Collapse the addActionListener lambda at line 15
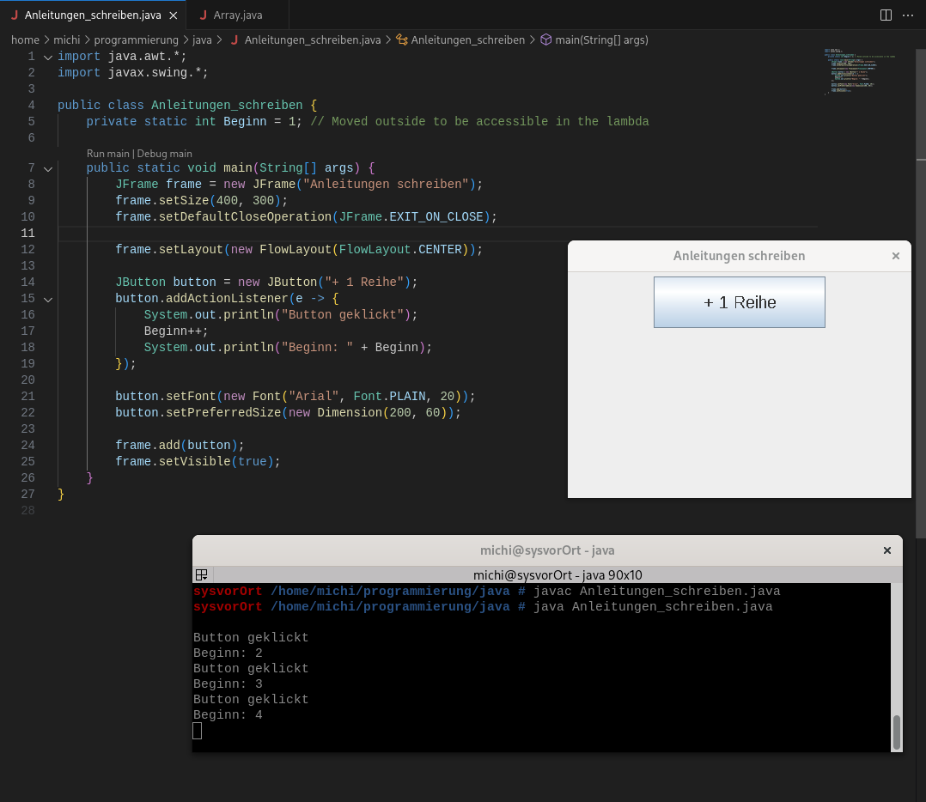This screenshot has height=802, width=926. pos(47,299)
